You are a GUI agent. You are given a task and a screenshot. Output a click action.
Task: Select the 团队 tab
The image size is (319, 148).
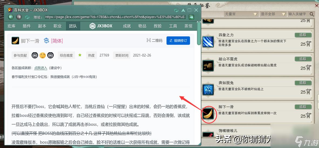[x=73, y=26]
